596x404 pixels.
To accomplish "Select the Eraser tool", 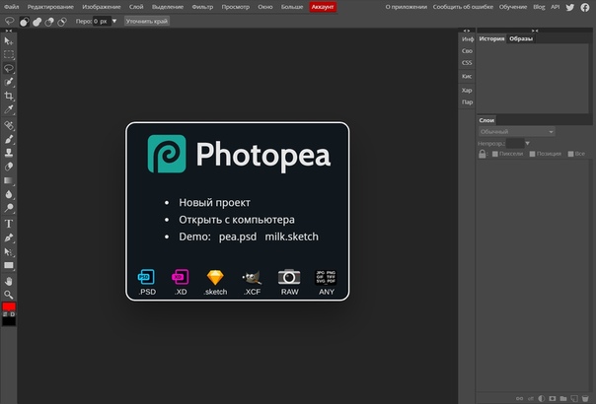I will pos(8,167).
